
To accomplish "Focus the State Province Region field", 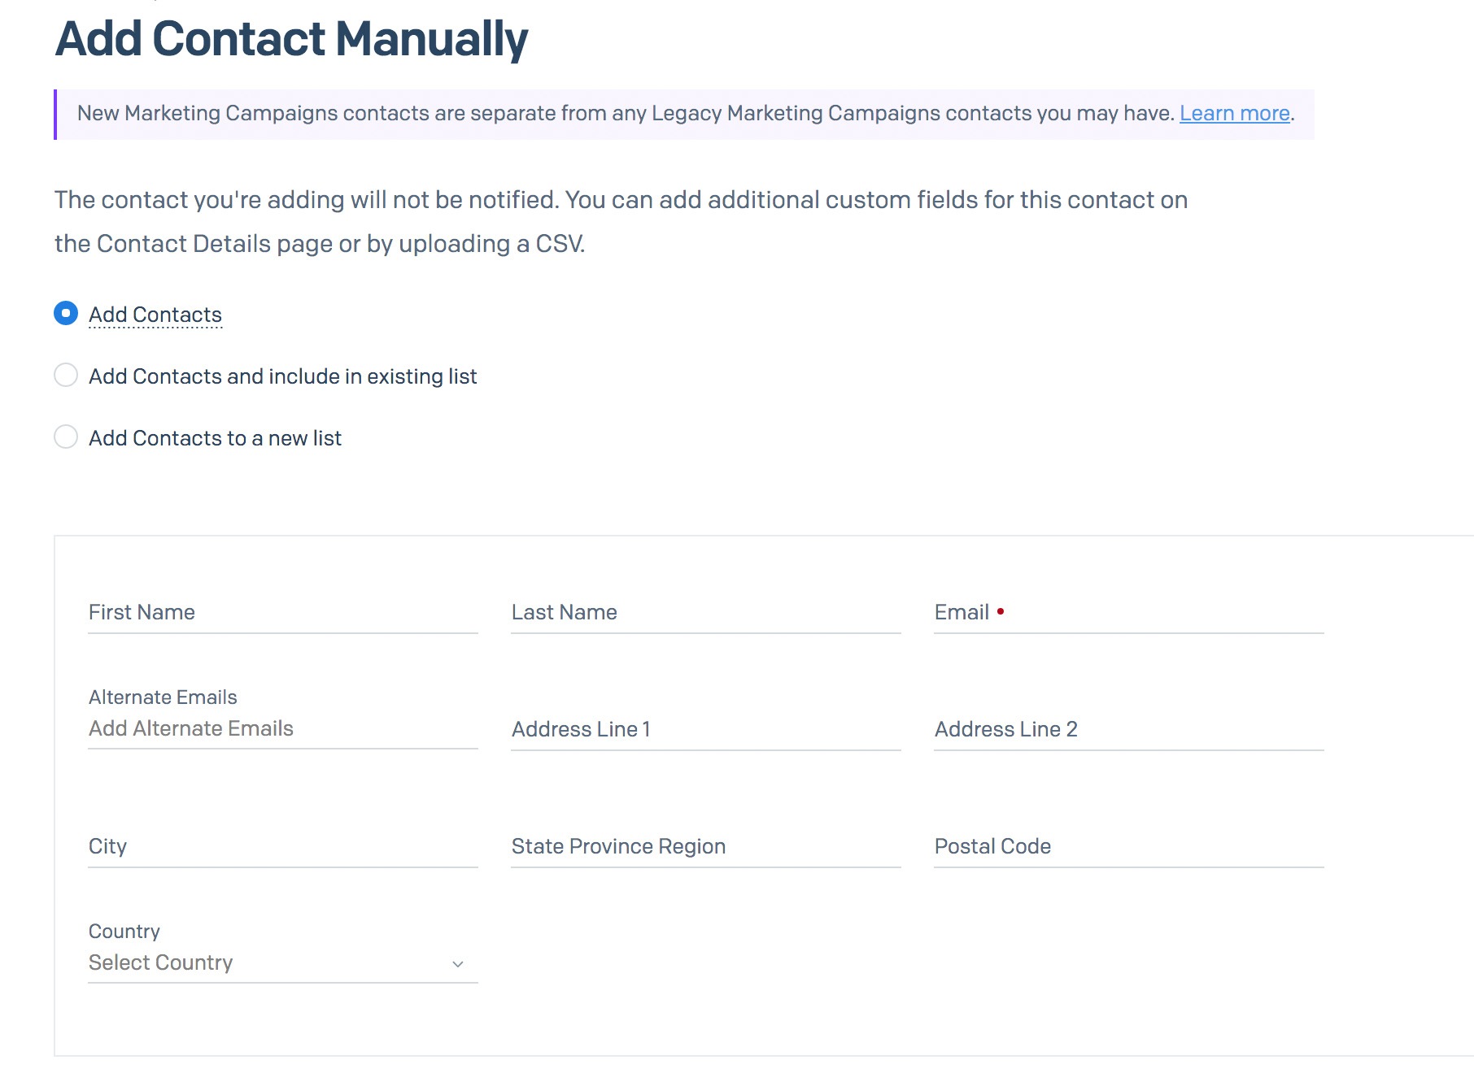I will point(705,847).
